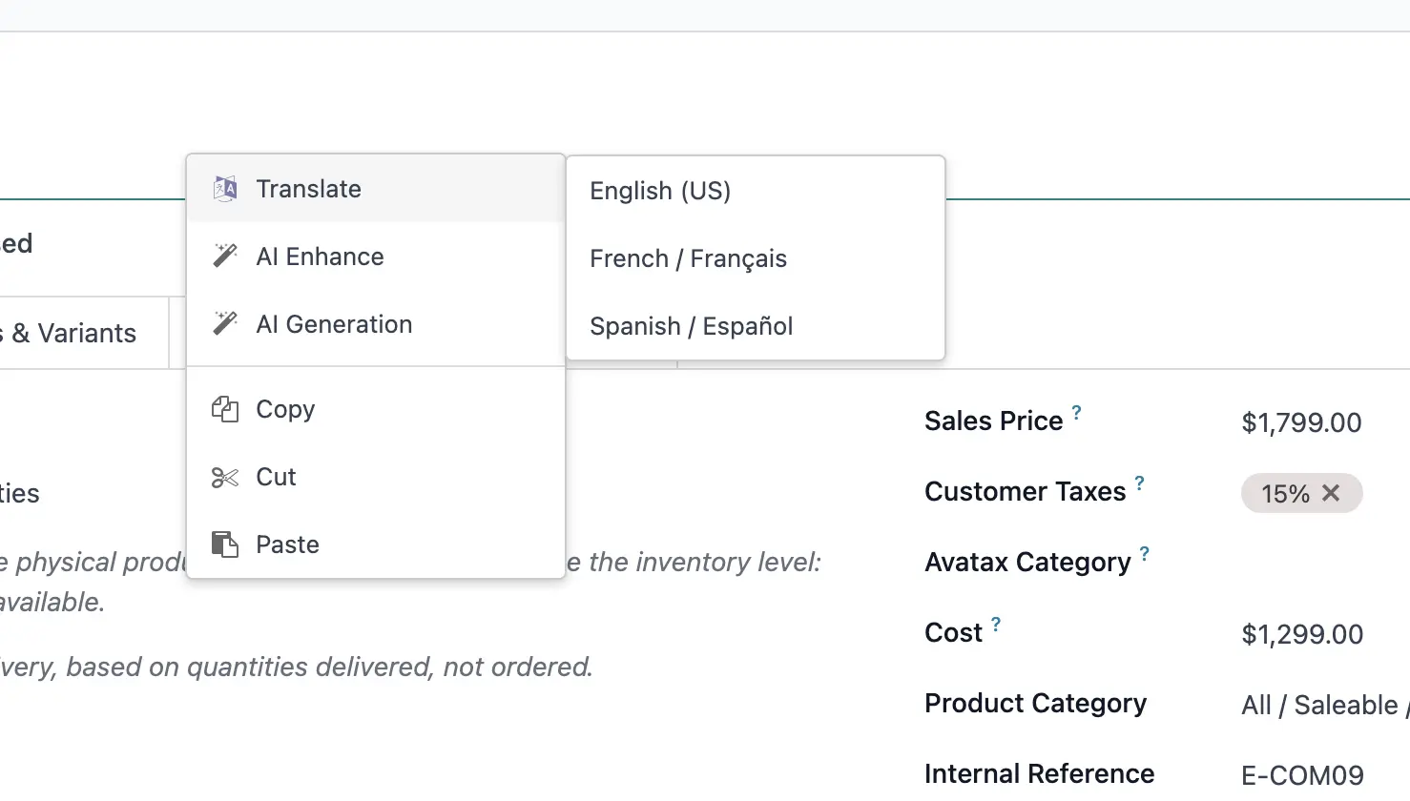1410x801 pixels.
Task: Click the Cost field help icon
Action: tap(997, 622)
